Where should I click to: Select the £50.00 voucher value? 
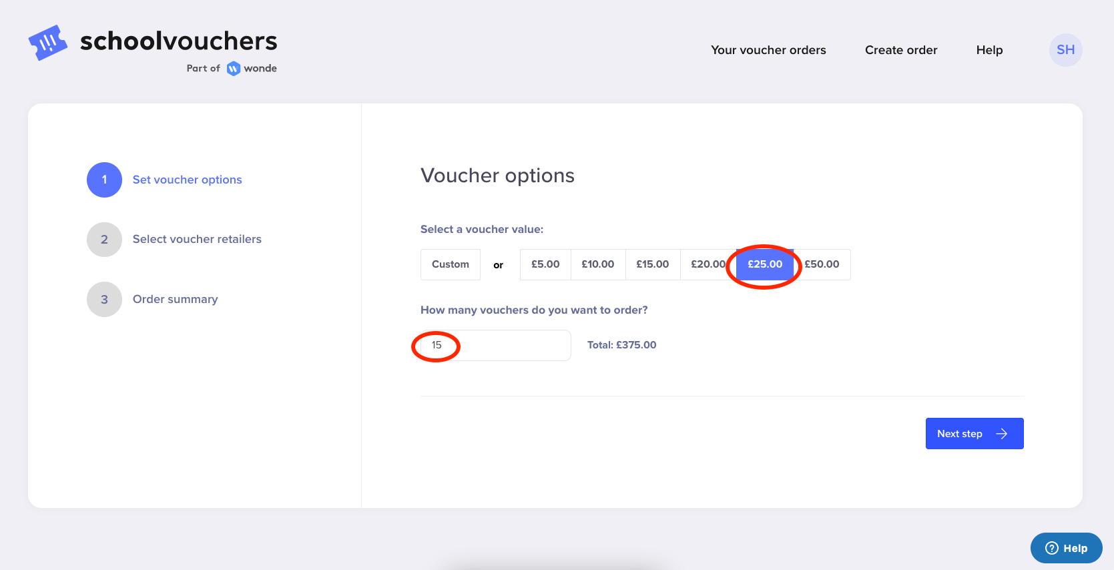pyautogui.click(x=822, y=264)
